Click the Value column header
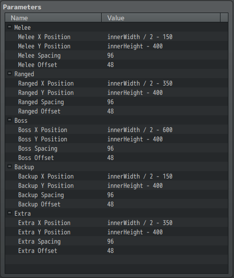The height and width of the screenshot is (278, 234). click(x=161, y=18)
